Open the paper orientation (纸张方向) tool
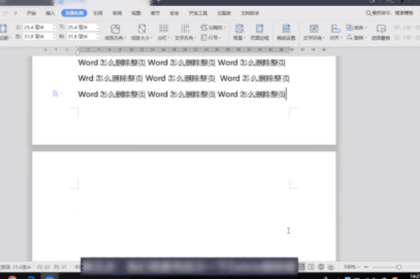Viewport: 420px width, 279px height. point(115,32)
